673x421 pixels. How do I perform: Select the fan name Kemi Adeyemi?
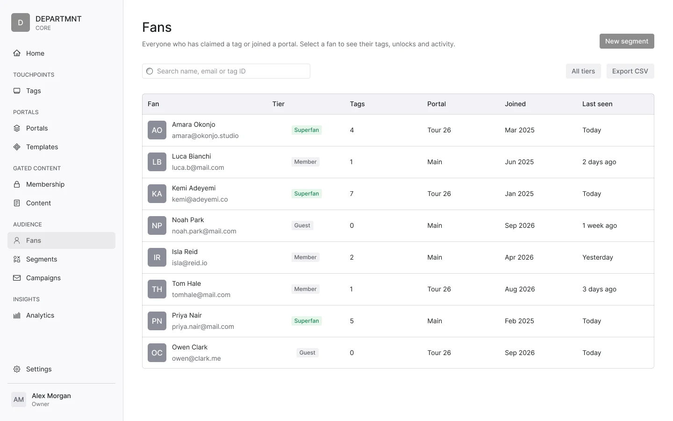click(x=194, y=188)
